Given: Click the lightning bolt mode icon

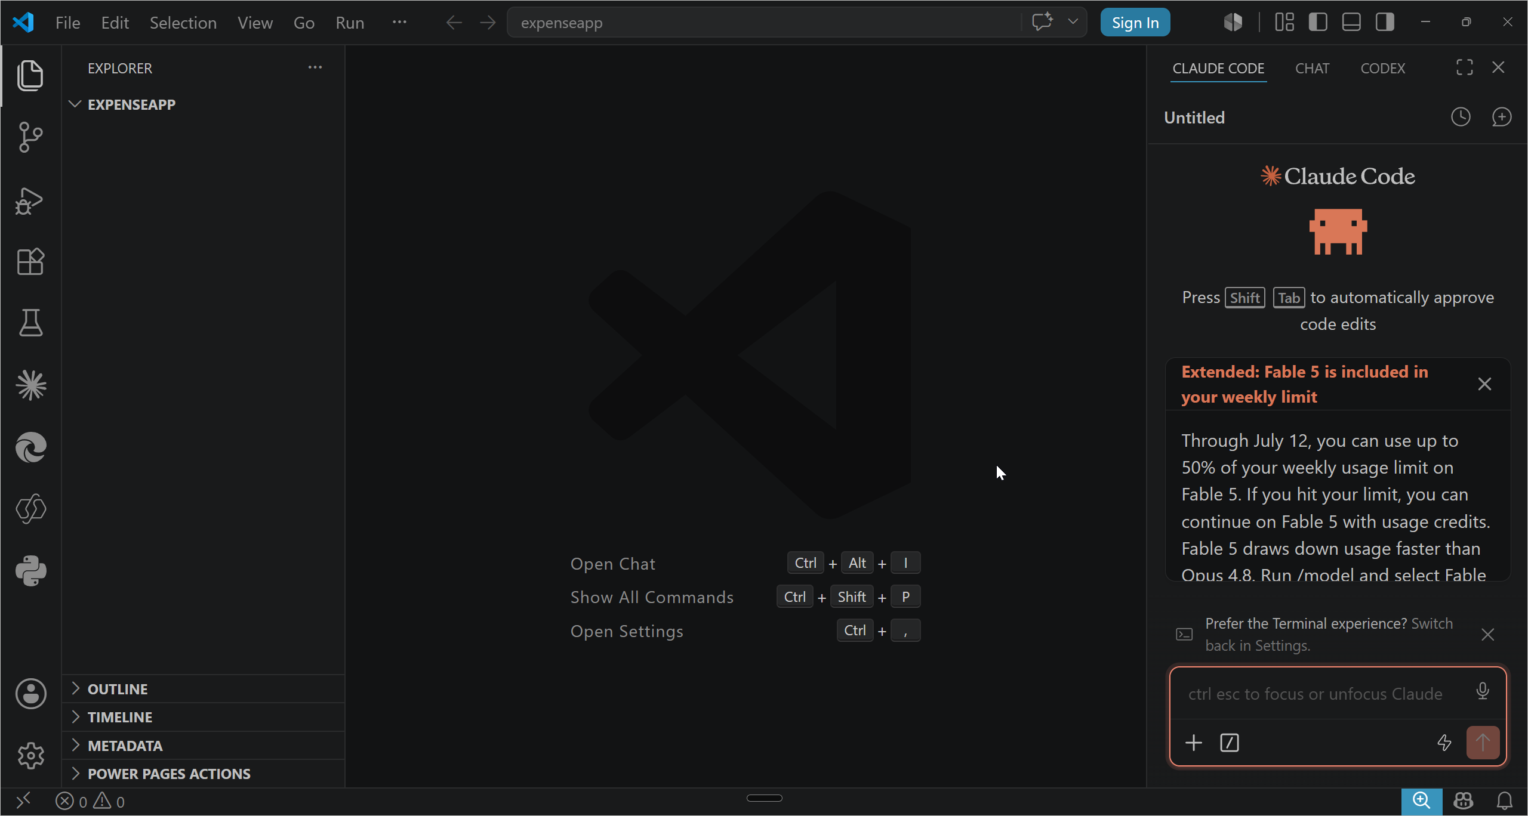Looking at the screenshot, I should (x=1444, y=743).
